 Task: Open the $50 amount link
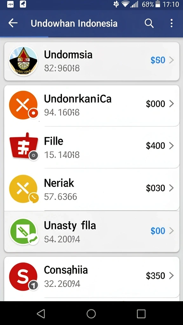(158, 60)
